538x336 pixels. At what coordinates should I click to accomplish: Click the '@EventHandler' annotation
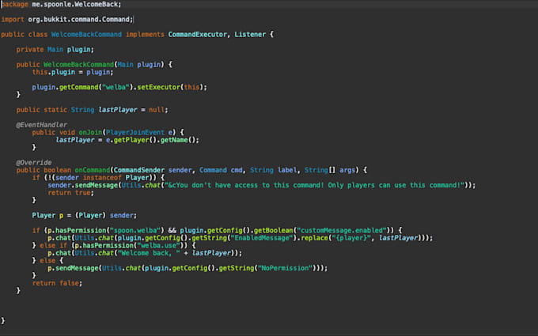click(41, 125)
